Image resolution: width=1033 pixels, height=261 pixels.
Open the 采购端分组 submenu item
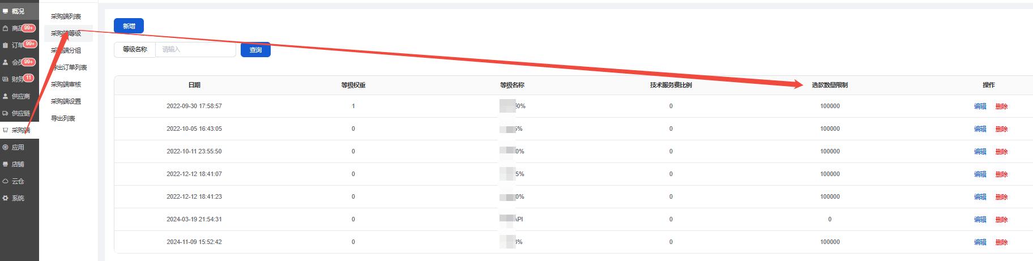pyautogui.click(x=66, y=50)
